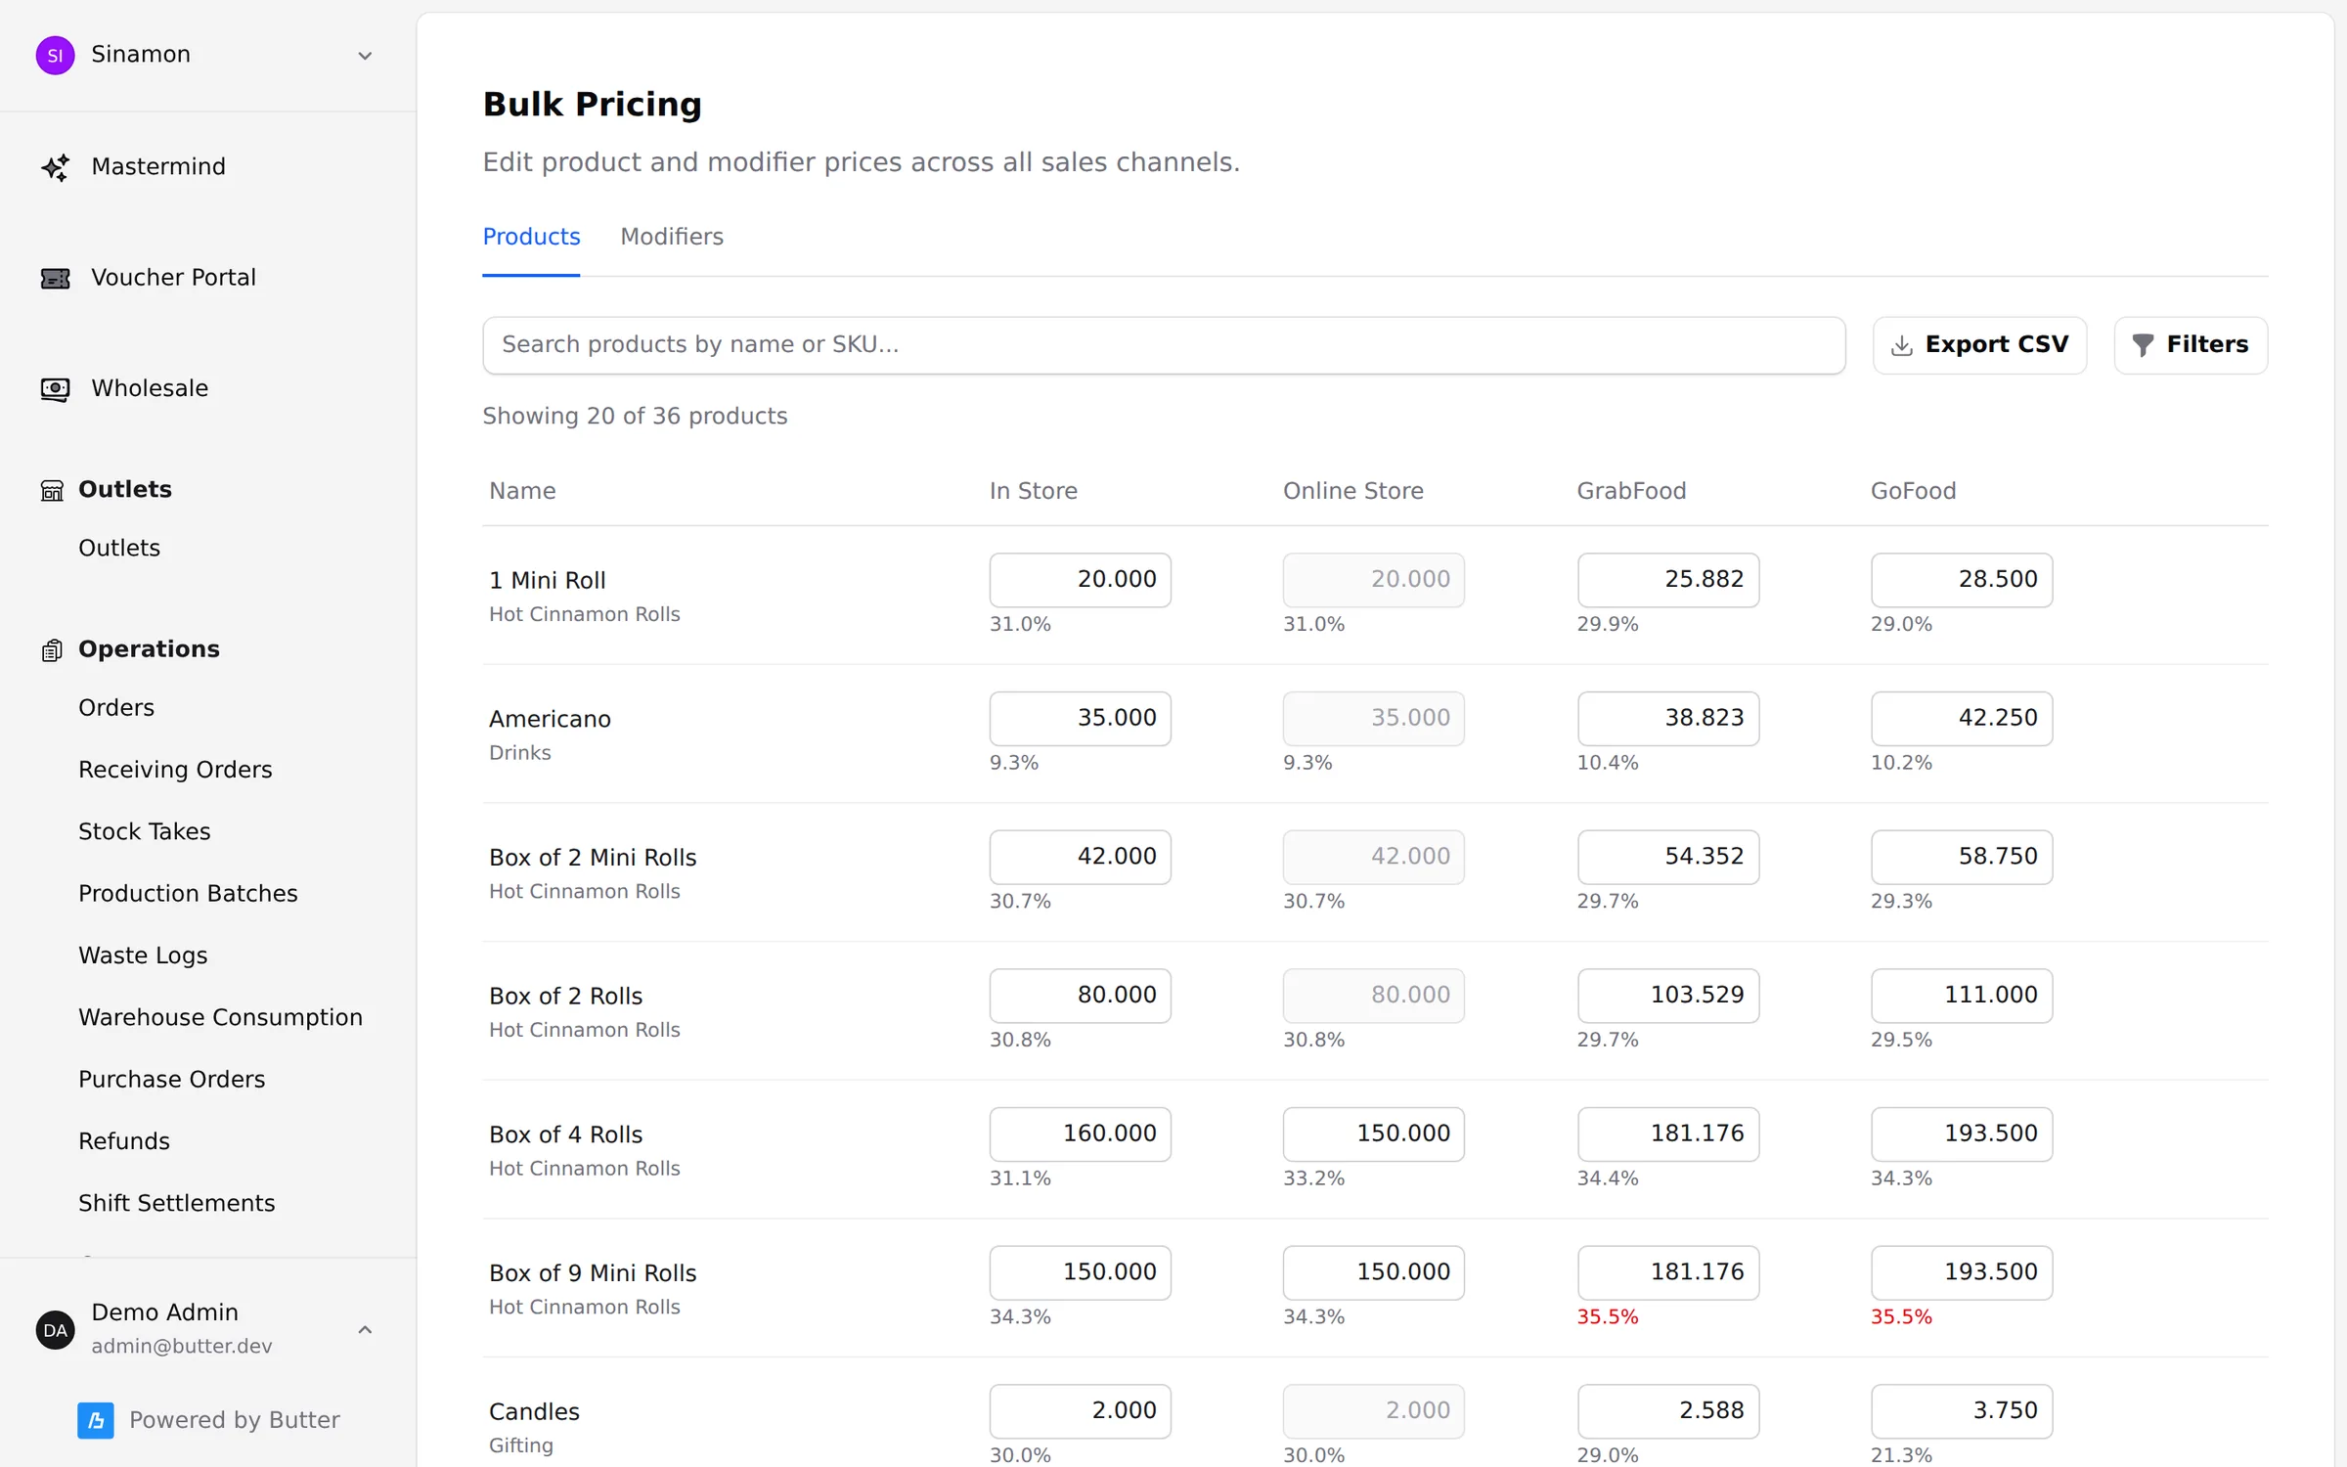This screenshot has width=2347, height=1467.
Task: Click the Operations clipboard icon
Action: click(x=52, y=649)
